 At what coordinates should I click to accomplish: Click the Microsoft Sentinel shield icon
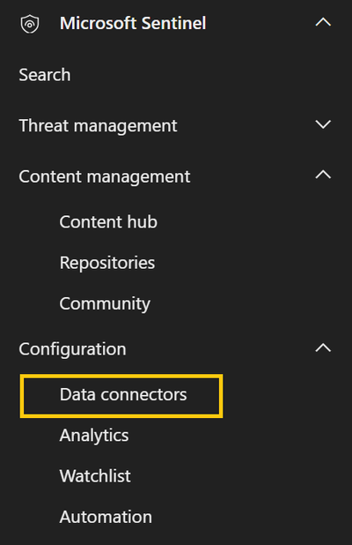(30, 24)
